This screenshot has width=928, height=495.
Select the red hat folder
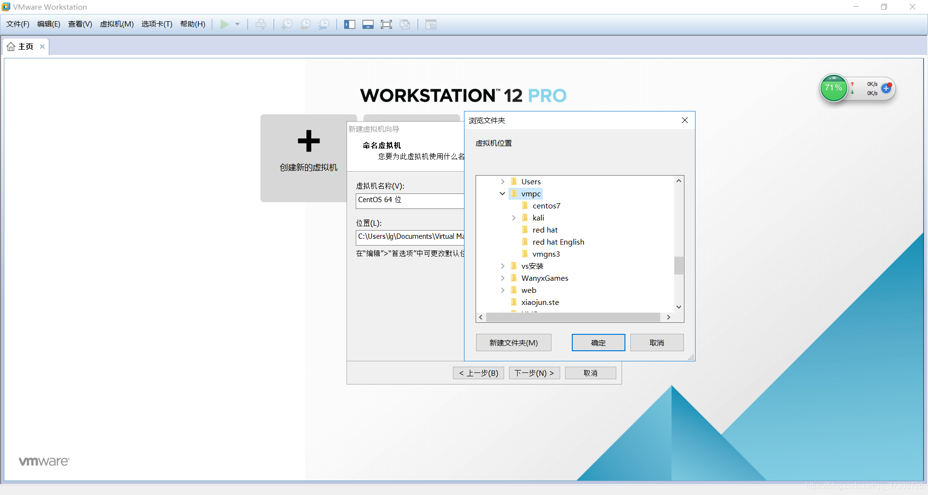tap(545, 230)
